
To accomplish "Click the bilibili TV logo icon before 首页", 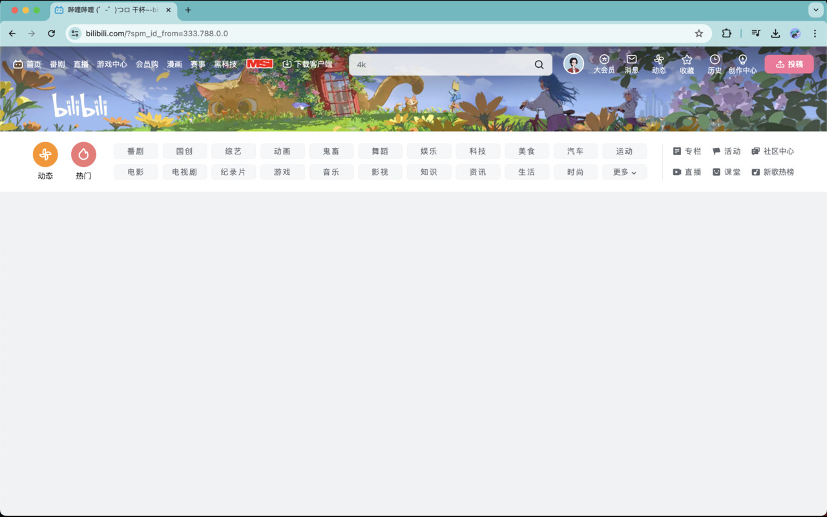I will point(17,64).
